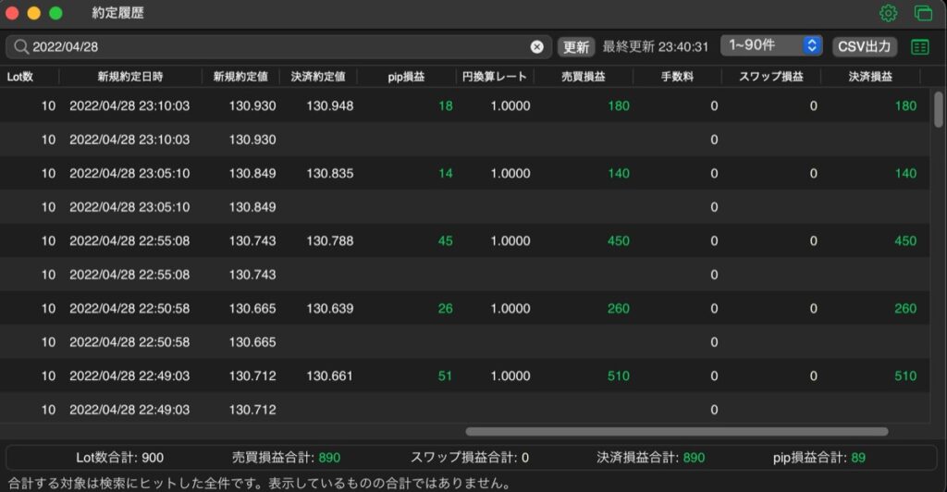Image resolution: width=947 pixels, height=492 pixels.
Task: Sort by 円換算レート column header
Action: click(495, 77)
